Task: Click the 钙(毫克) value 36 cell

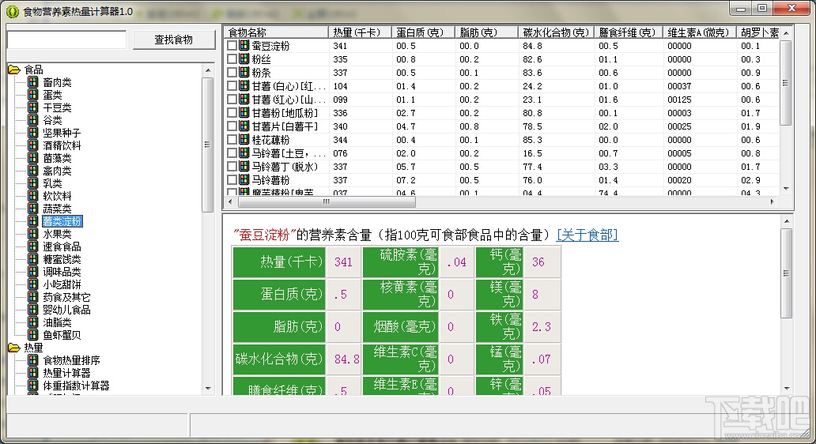Action: point(542,262)
